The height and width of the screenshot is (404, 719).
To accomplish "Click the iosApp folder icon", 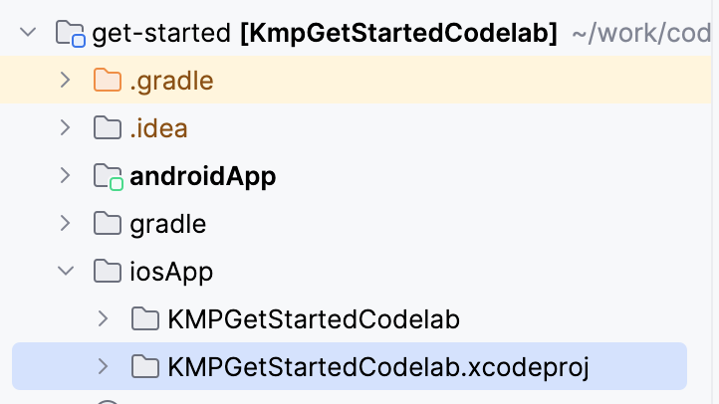I will click(x=107, y=271).
